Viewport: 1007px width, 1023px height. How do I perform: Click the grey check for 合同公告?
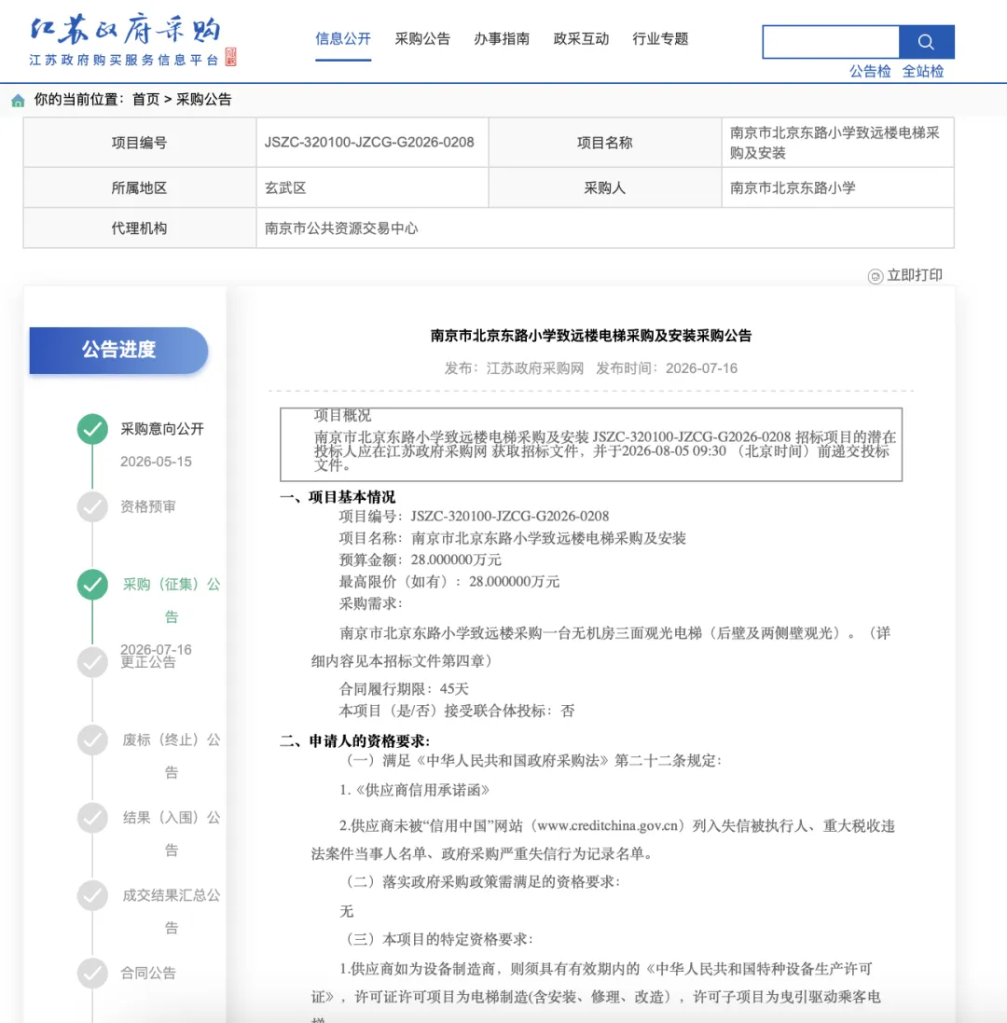(92, 973)
